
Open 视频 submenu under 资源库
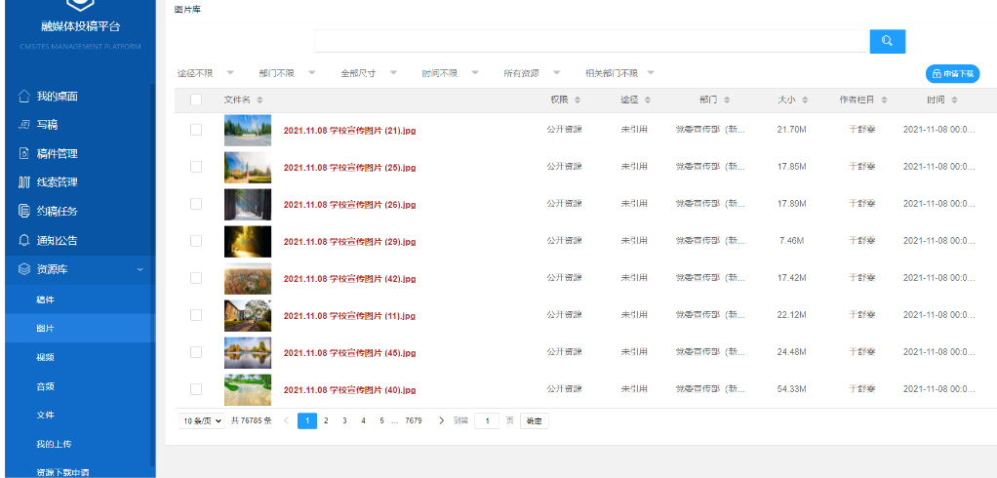(x=45, y=357)
